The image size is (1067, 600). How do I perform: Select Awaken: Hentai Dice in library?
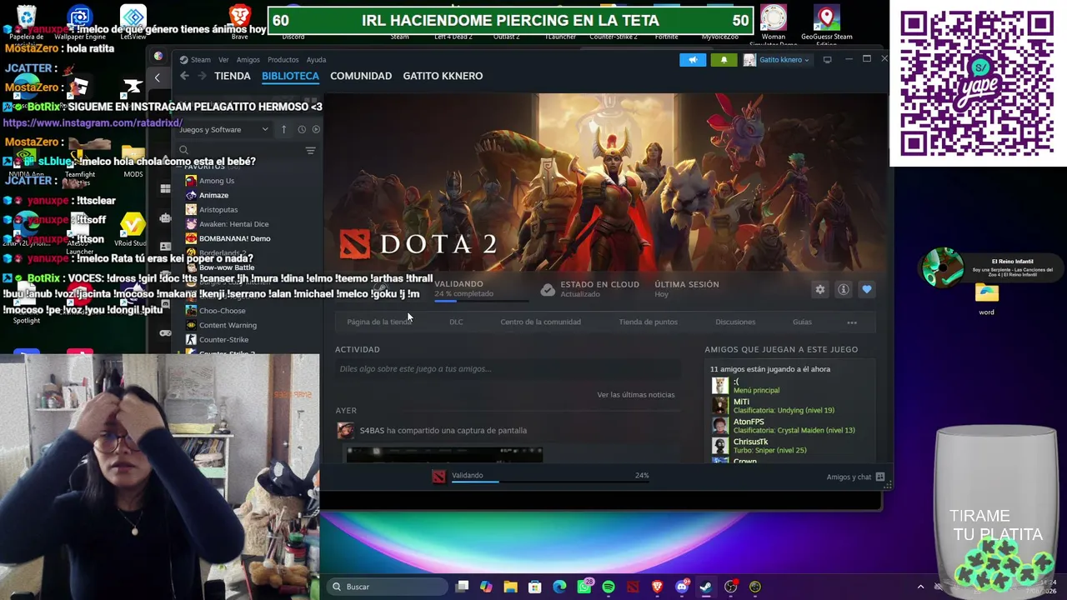coord(233,224)
